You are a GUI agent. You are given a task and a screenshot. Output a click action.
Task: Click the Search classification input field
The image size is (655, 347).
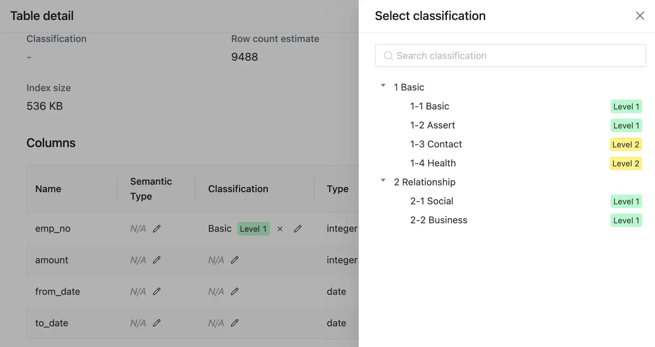click(510, 56)
